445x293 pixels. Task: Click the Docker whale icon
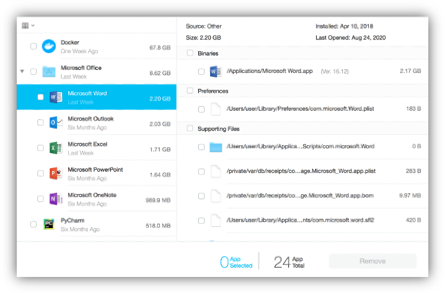pyautogui.click(x=48, y=46)
